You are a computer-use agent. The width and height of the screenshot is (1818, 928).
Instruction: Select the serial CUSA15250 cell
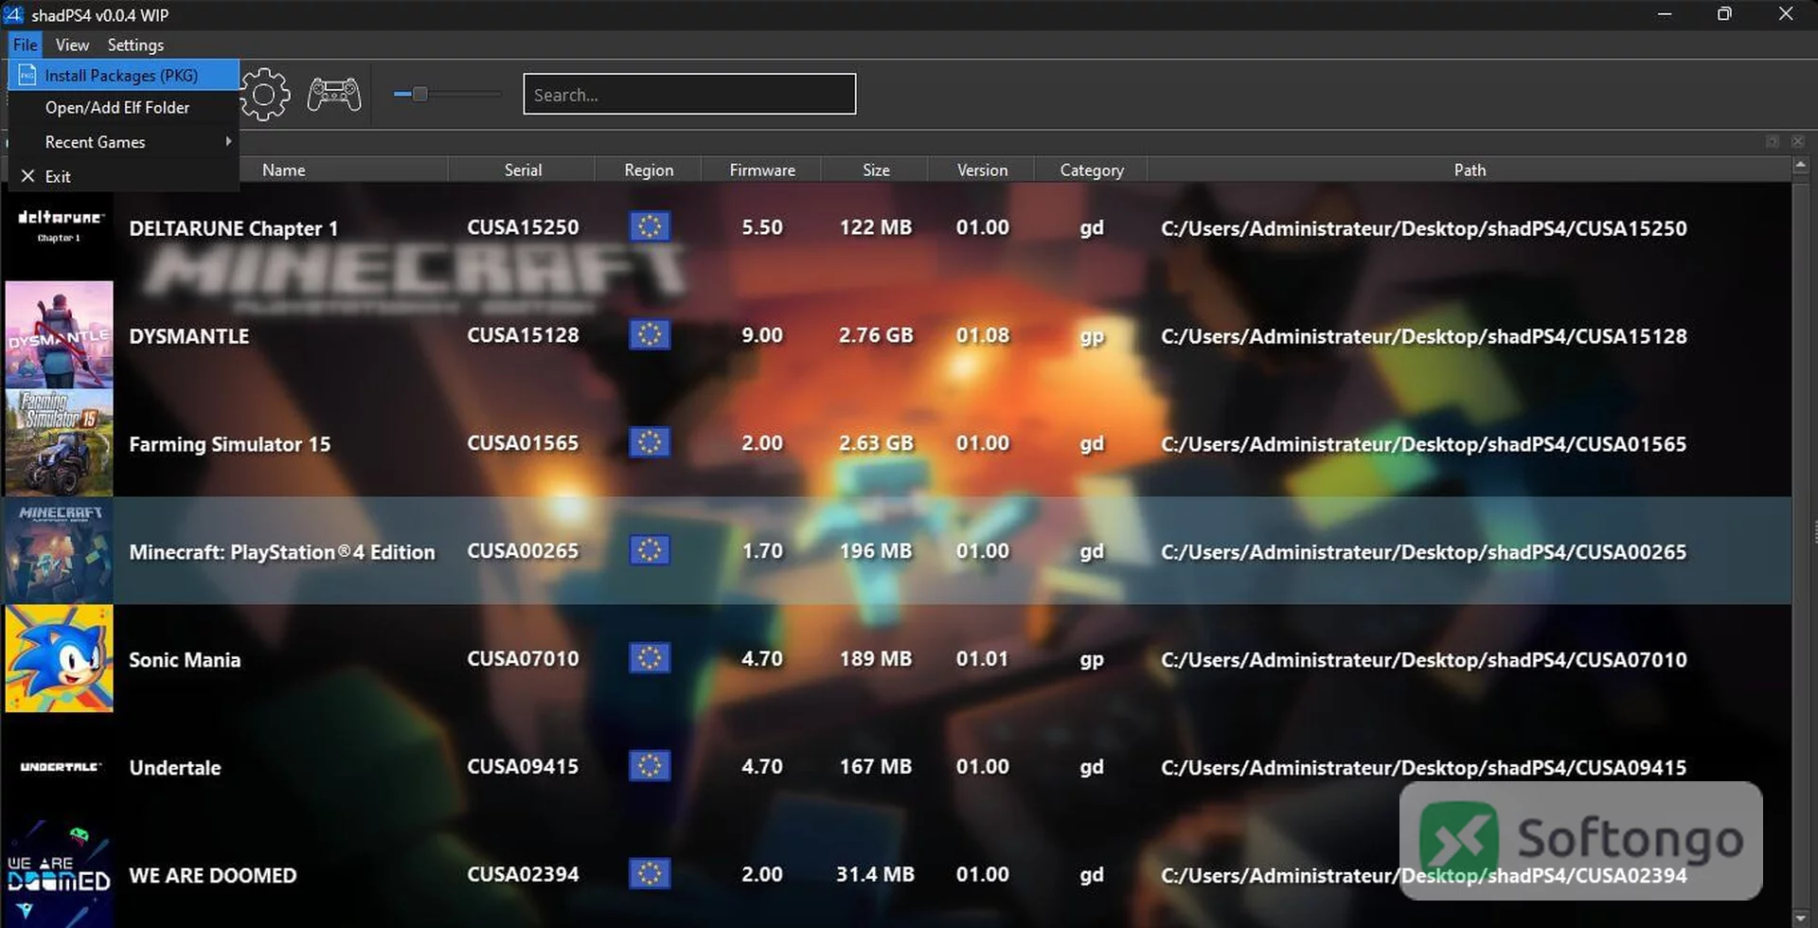click(523, 227)
